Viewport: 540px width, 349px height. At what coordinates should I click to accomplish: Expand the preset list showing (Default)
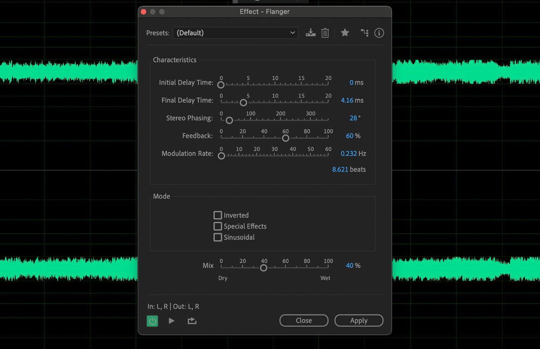click(x=235, y=32)
